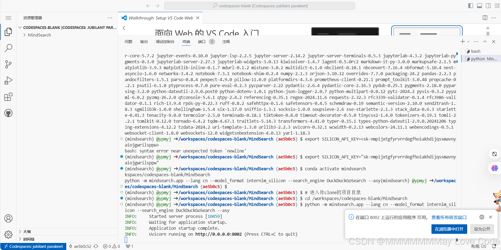Switch to the 输出 tab
The height and width of the screenshot is (250, 501).
click(144, 42)
